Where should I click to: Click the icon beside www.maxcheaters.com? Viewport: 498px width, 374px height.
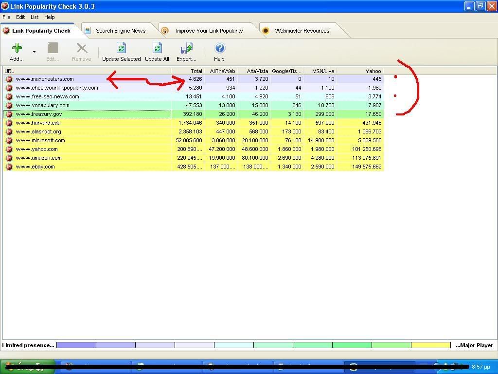click(9, 79)
